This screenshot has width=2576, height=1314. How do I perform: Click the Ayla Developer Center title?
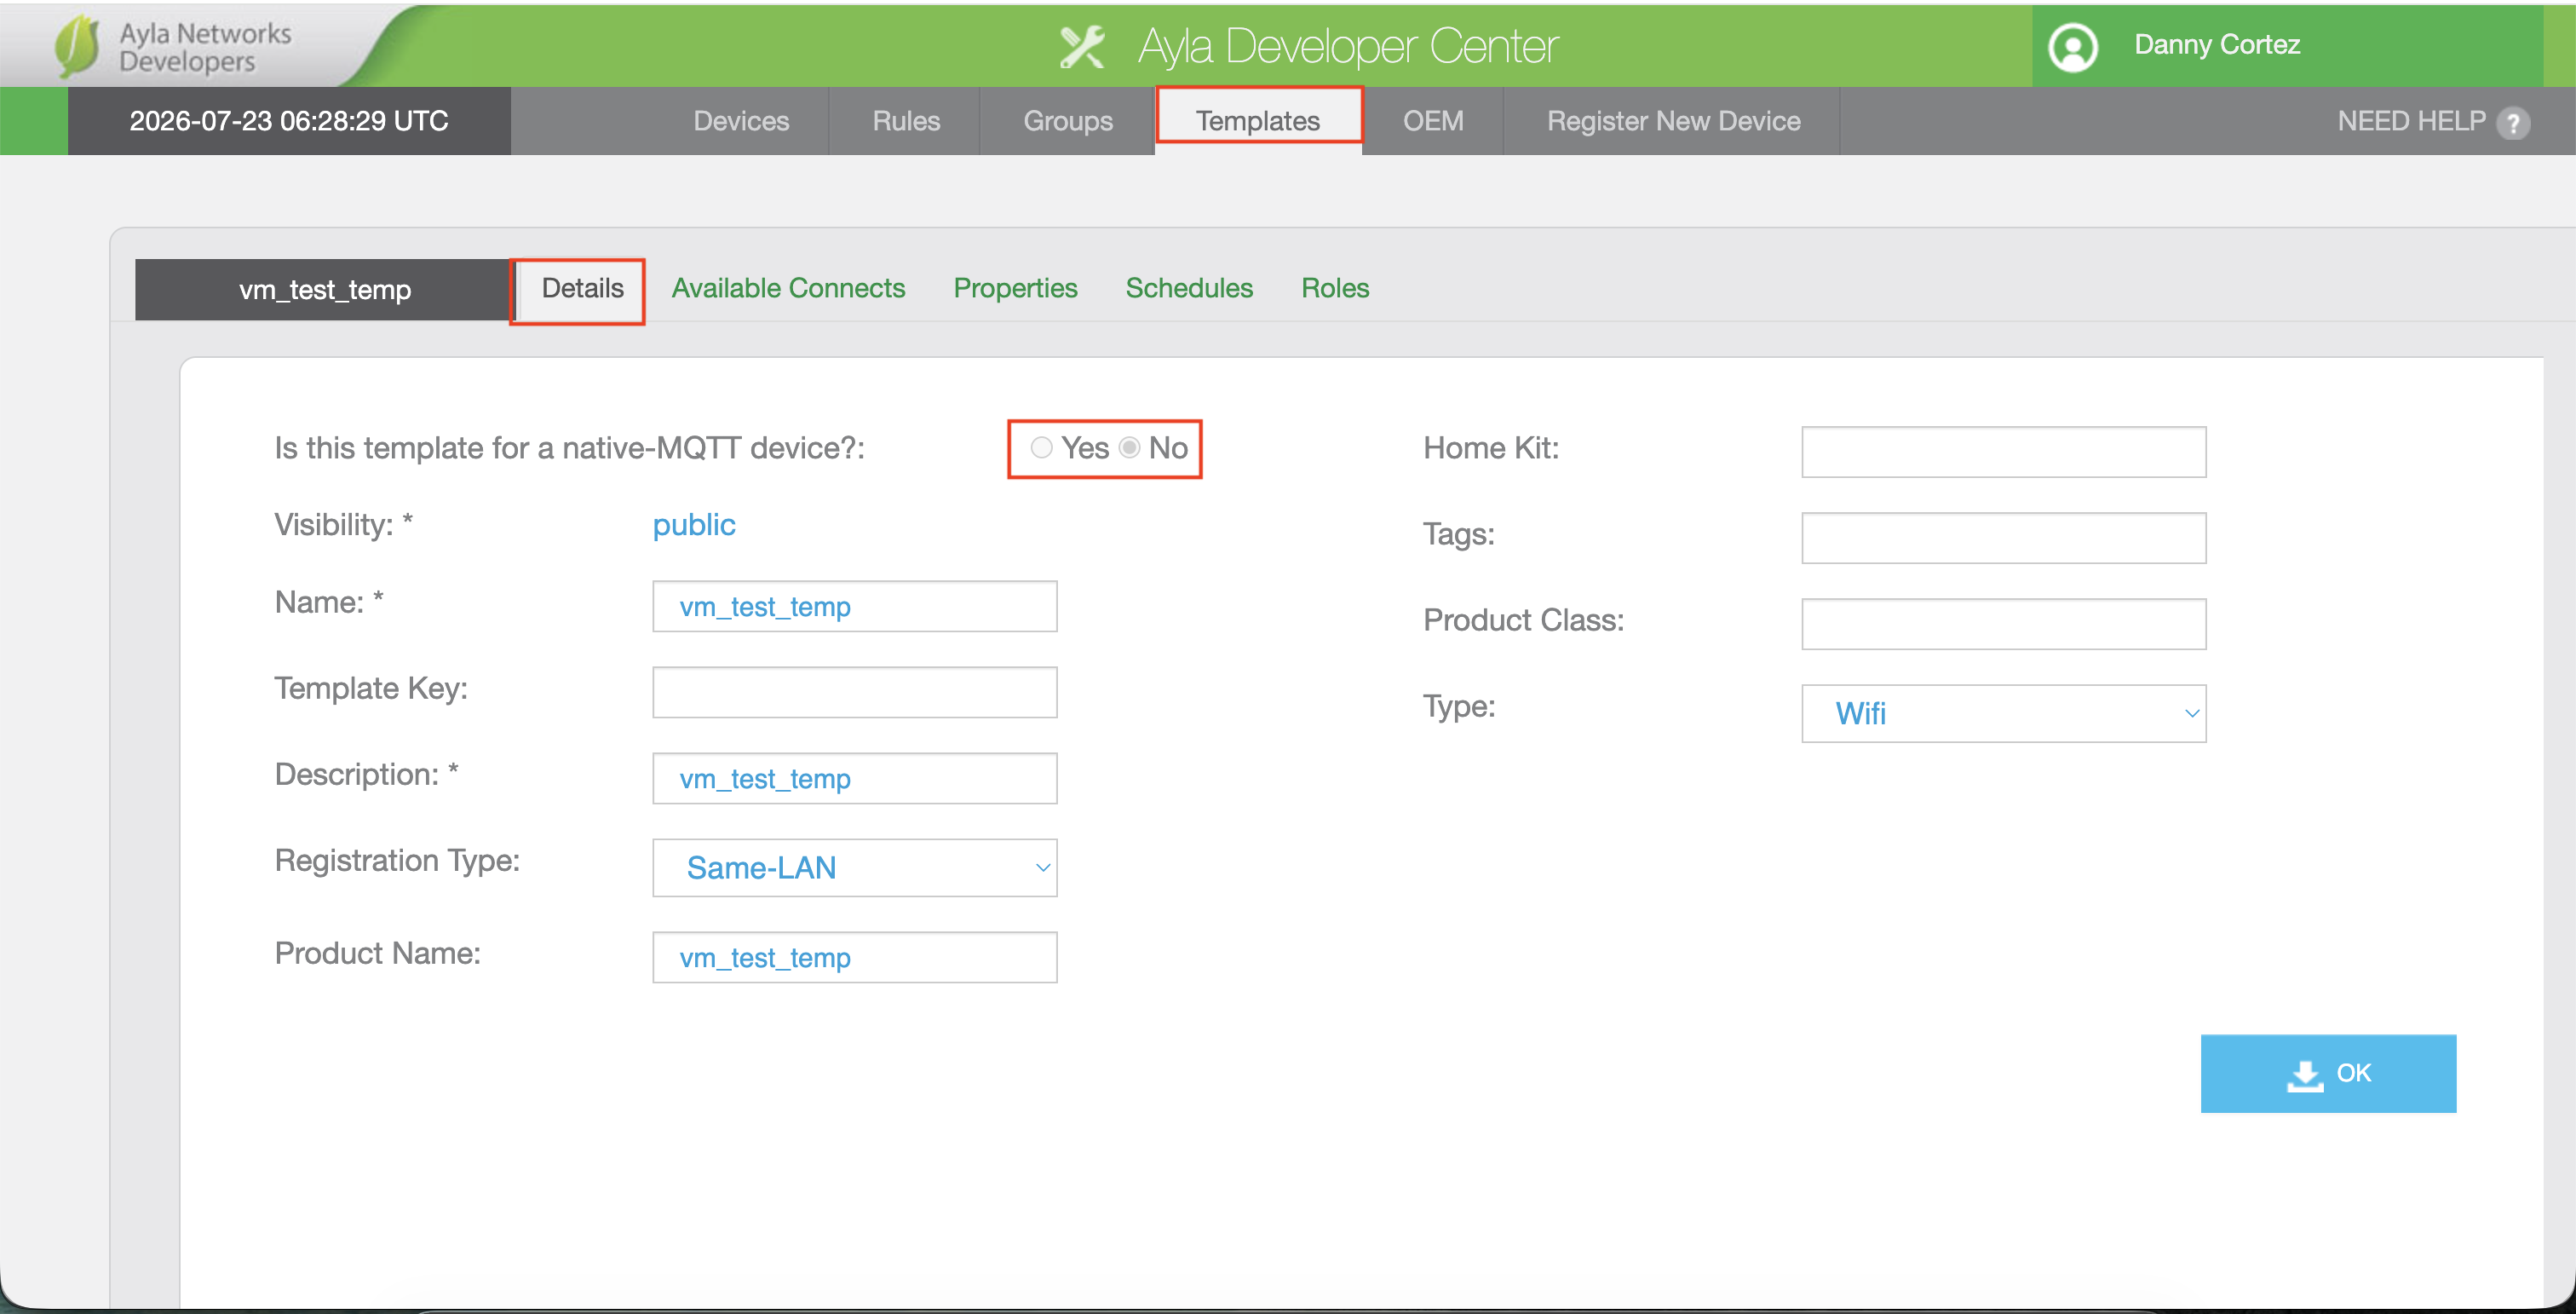[1347, 46]
